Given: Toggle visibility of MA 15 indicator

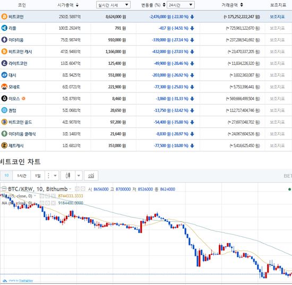Looking at the screenshot, I should point(42,196).
